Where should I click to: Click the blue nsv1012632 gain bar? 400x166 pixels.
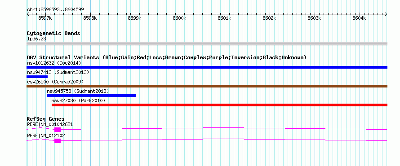(207, 67)
